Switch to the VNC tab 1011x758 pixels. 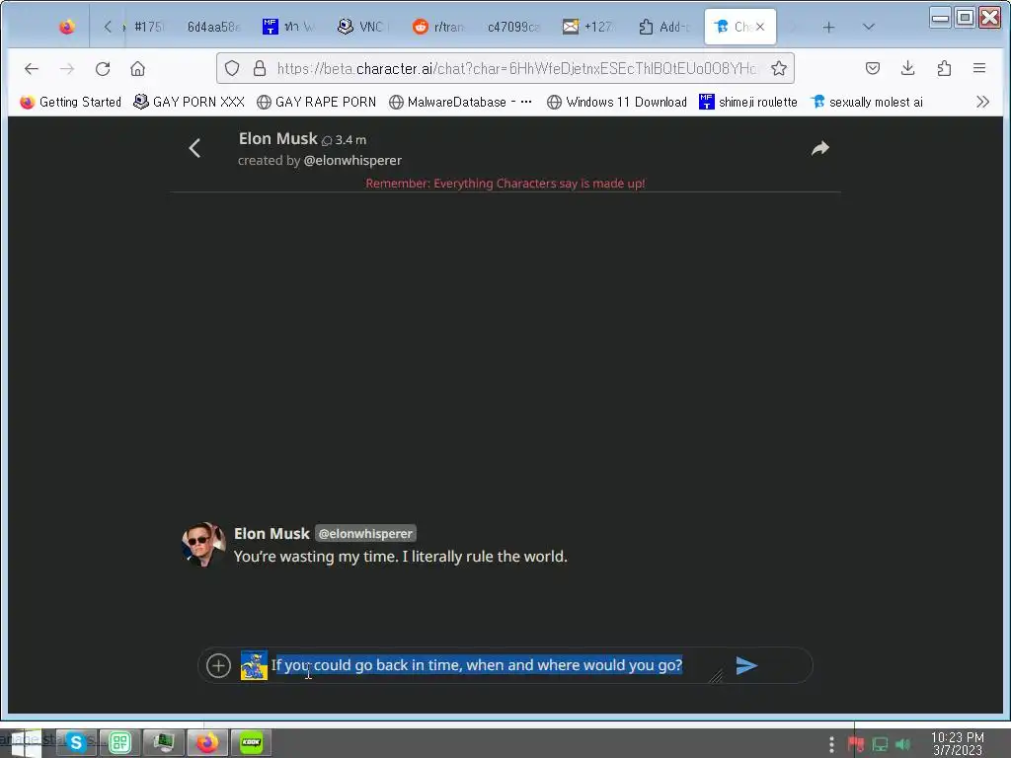363,27
